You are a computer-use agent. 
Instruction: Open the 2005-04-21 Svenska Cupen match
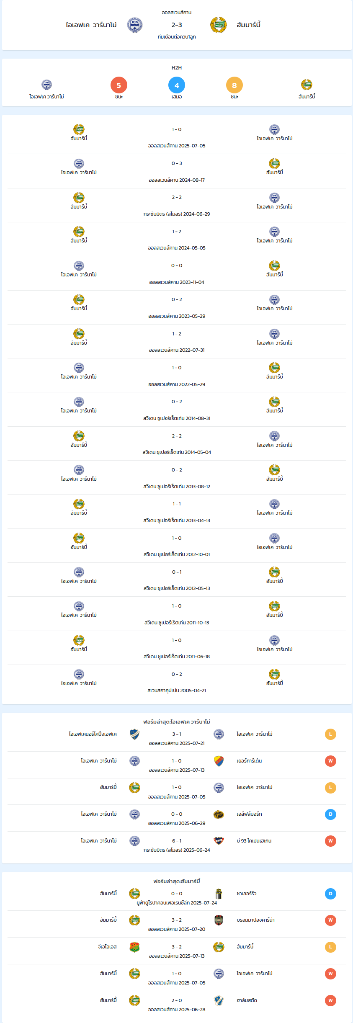[177, 682]
